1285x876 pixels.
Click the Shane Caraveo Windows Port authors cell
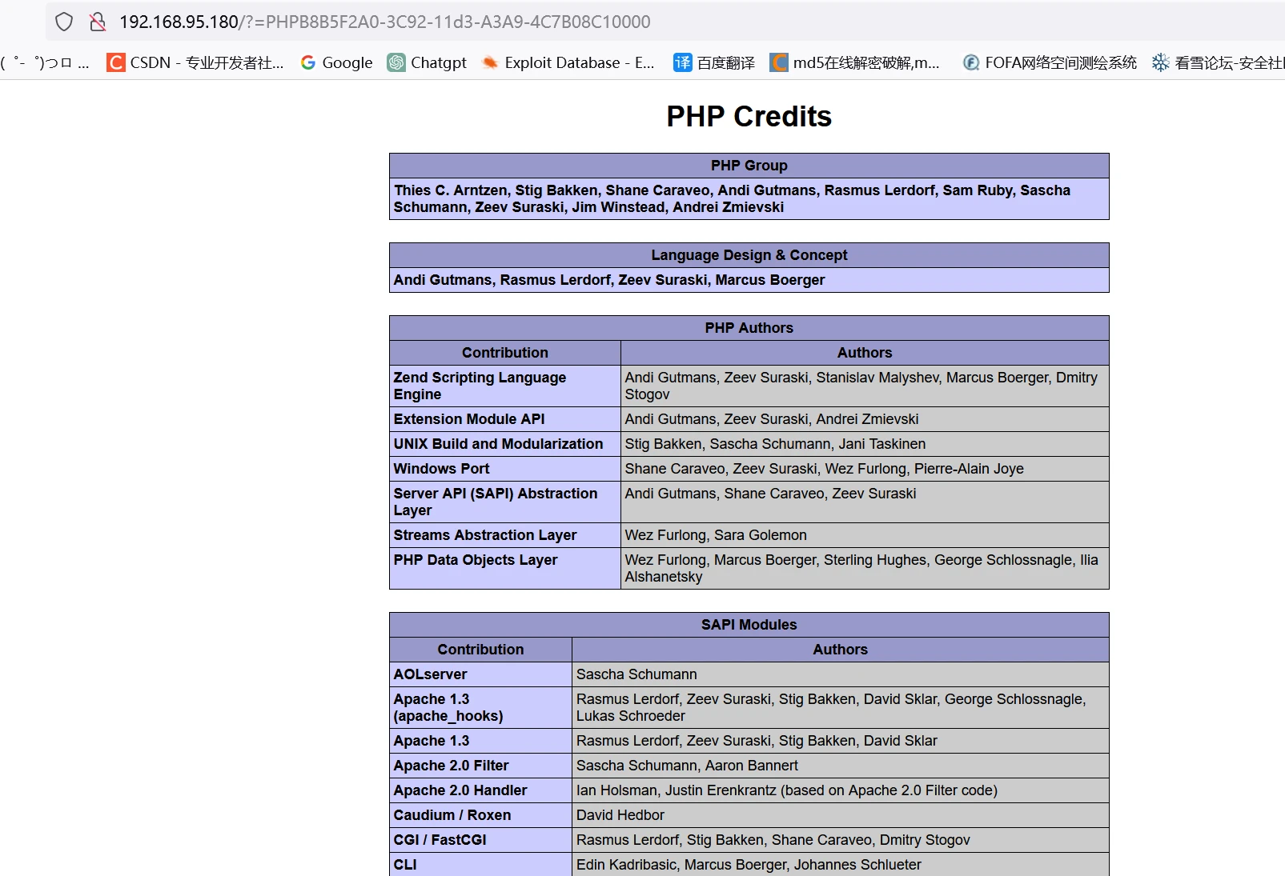click(865, 469)
